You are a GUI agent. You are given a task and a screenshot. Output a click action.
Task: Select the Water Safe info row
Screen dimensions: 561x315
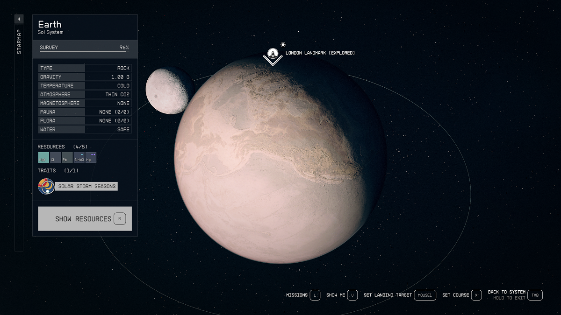(85, 129)
